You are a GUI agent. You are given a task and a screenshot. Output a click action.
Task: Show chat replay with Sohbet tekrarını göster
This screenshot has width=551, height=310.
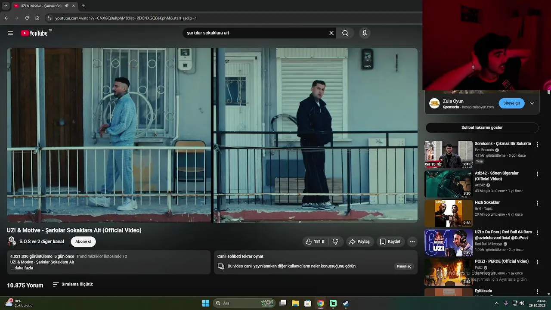[x=482, y=127]
